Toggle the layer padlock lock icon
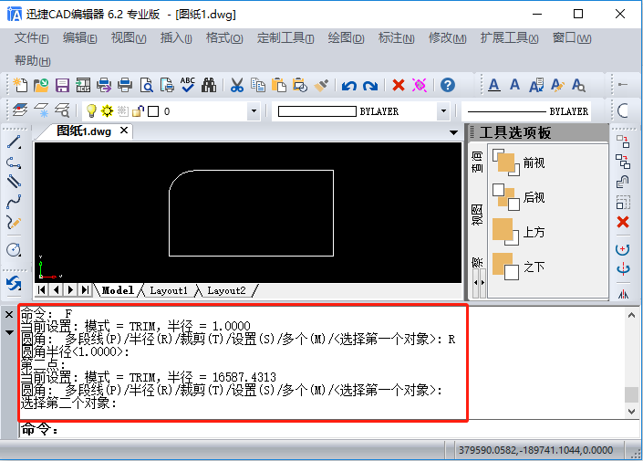The height and width of the screenshot is (461, 643). (x=138, y=110)
